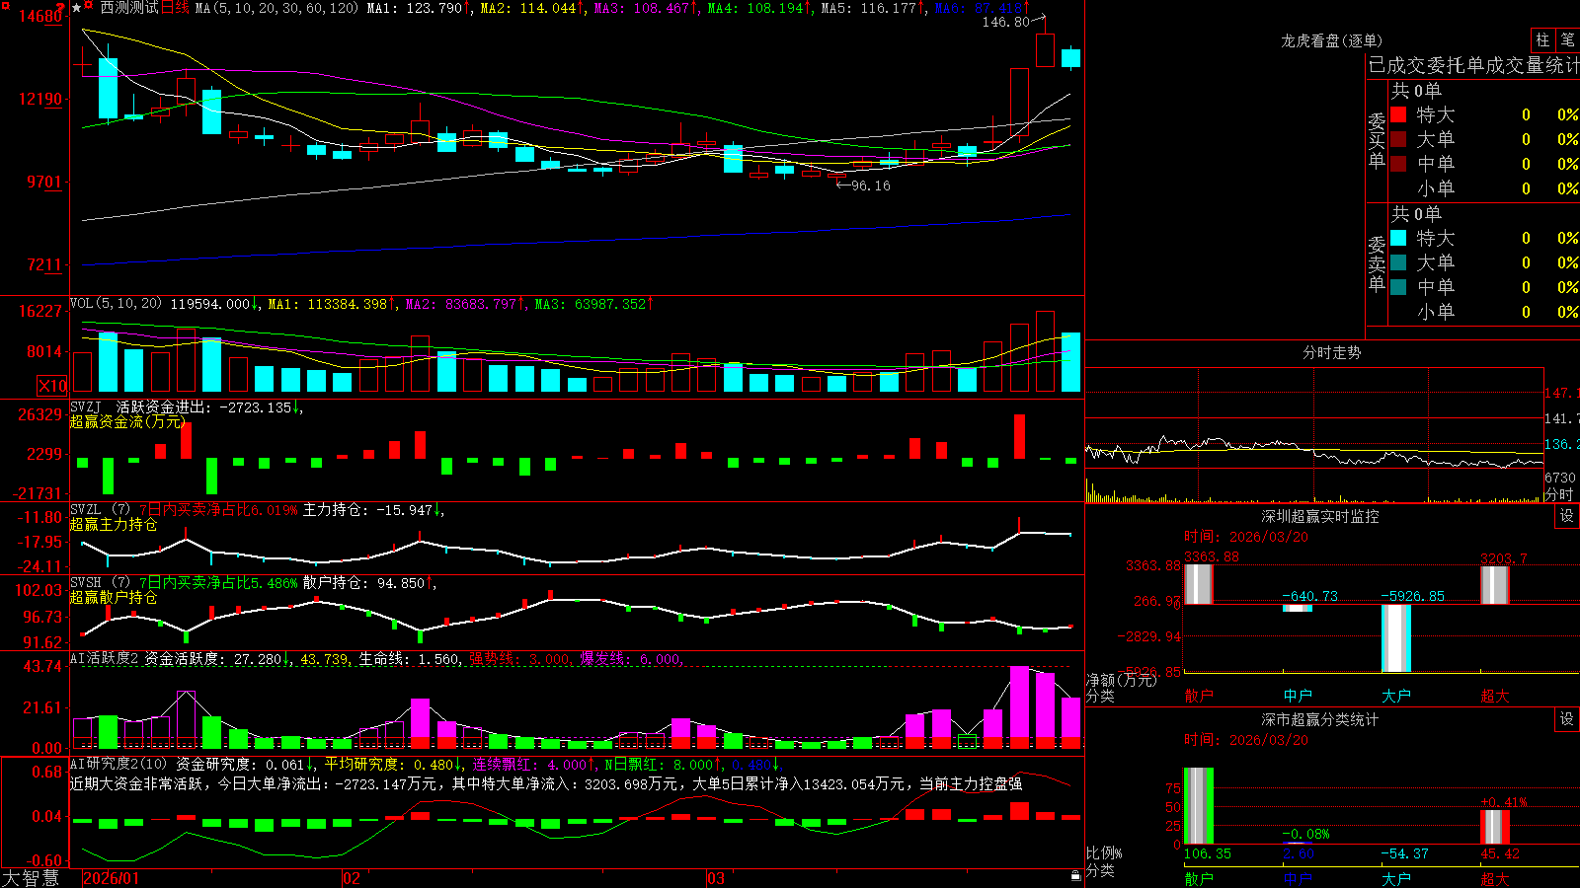The height and width of the screenshot is (888, 1580).
Task: Click the red 日线 period label
Action: (x=175, y=8)
